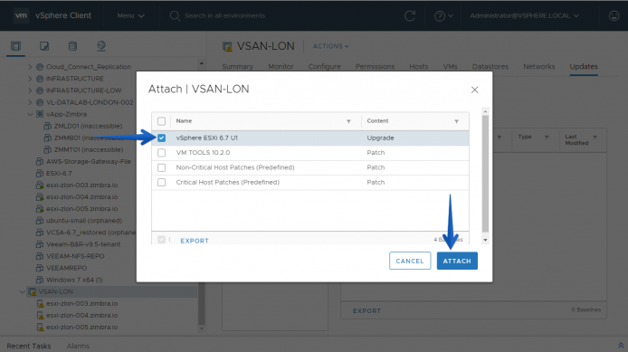Click the warning host icon for esxi-zlon-005 under VSAN-LON
This screenshot has width=628, height=352.
[41, 328]
